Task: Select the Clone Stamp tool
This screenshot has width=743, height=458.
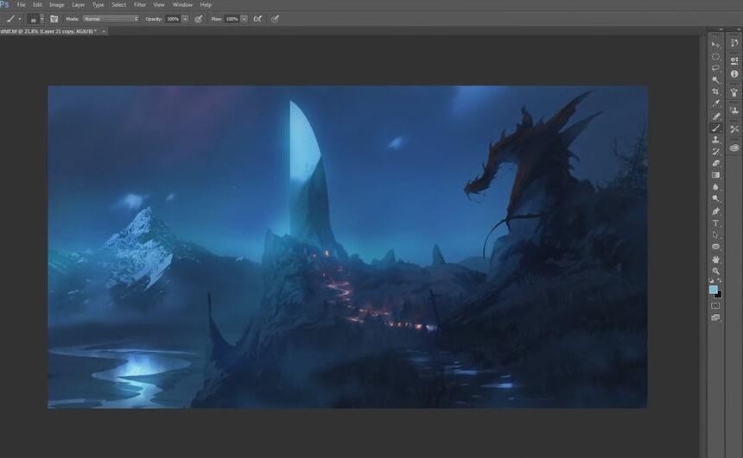Action: (715, 140)
